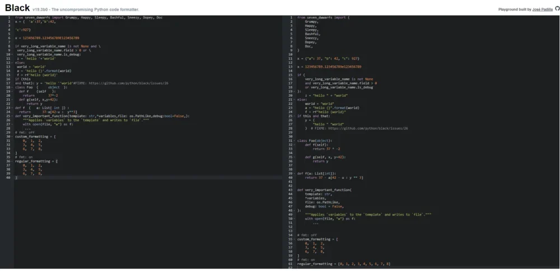Click "'c':927}" on left line 4

click(23, 30)
